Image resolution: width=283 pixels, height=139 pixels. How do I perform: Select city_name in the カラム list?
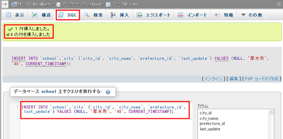pyautogui.click(x=209, y=118)
